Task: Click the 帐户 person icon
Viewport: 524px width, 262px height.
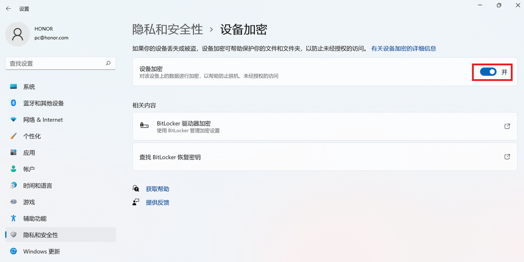Action: point(14,169)
